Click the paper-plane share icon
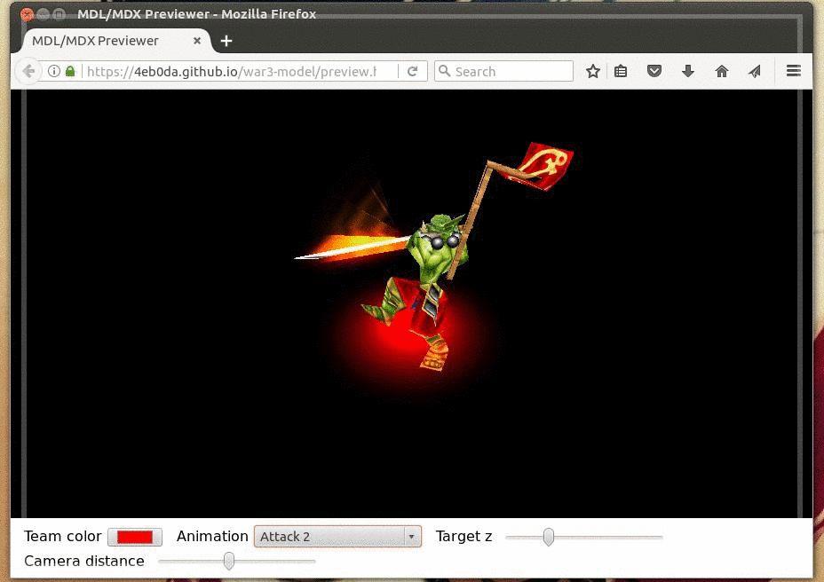The width and height of the screenshot is (824, 582). click(755, 71)
